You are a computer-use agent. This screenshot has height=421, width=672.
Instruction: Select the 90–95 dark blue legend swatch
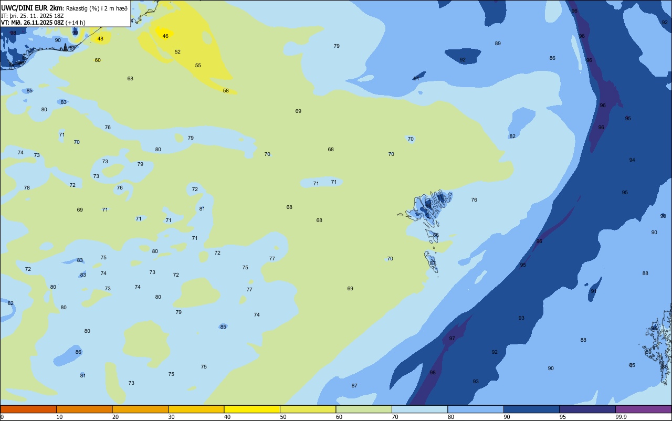coord(531,409)
